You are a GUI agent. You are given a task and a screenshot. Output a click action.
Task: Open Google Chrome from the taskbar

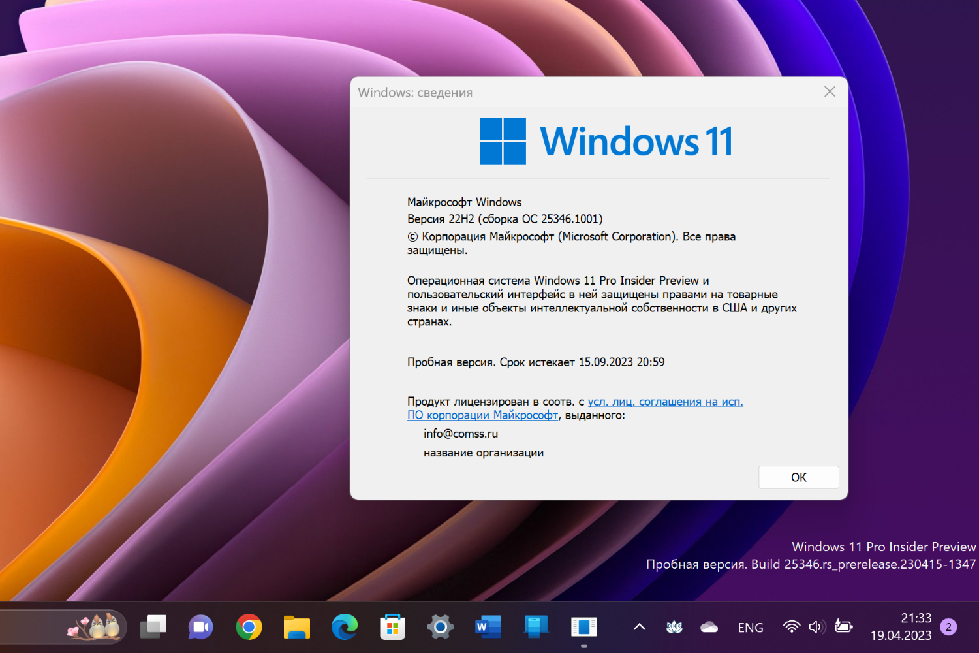[x=249, y=627]
